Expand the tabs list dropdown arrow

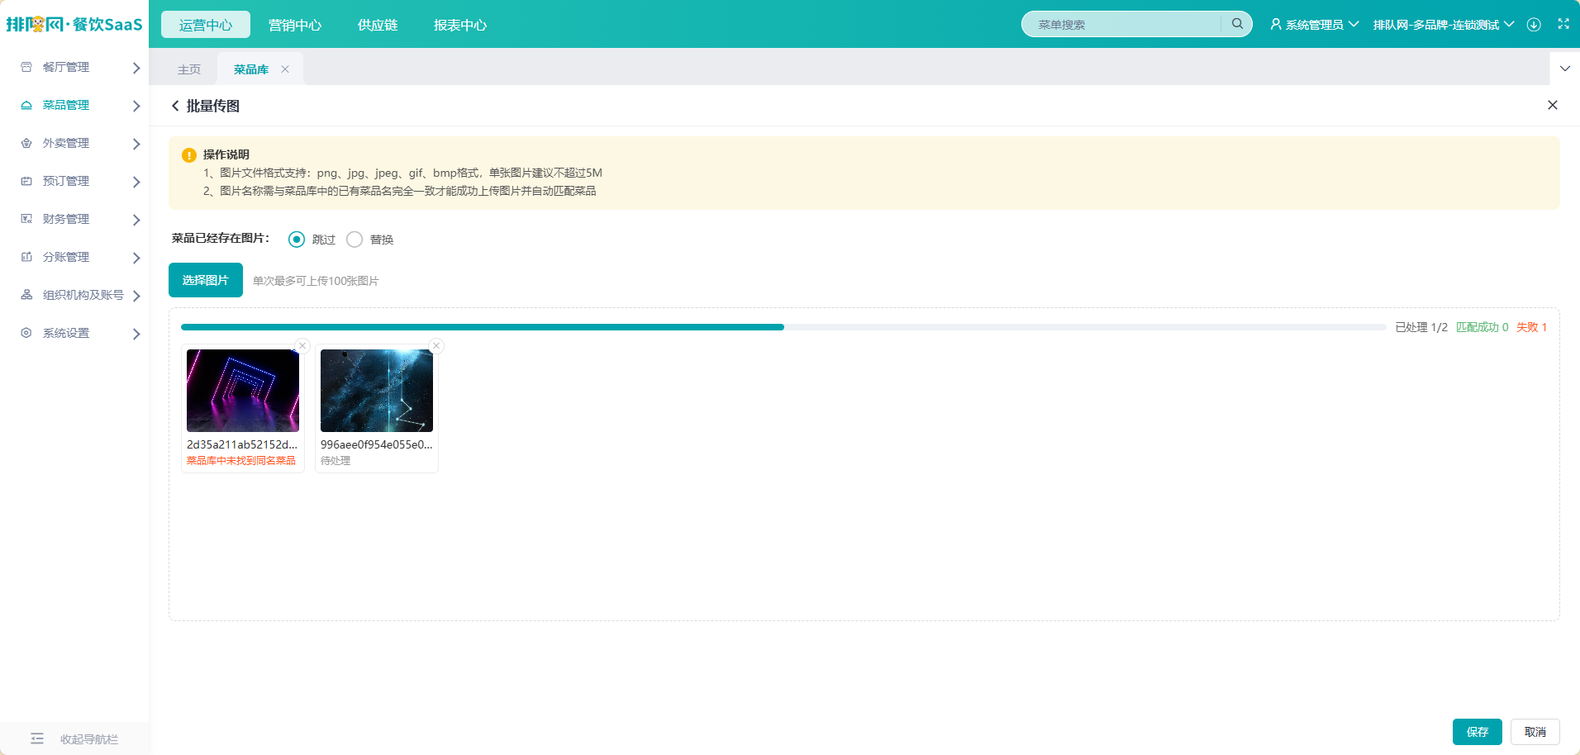[x=1564, y=69]
